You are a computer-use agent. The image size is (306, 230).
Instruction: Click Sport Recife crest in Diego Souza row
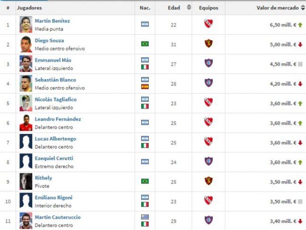point(208,44)
